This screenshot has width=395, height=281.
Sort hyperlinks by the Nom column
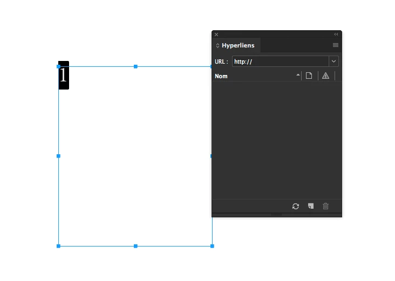(221, 76)
